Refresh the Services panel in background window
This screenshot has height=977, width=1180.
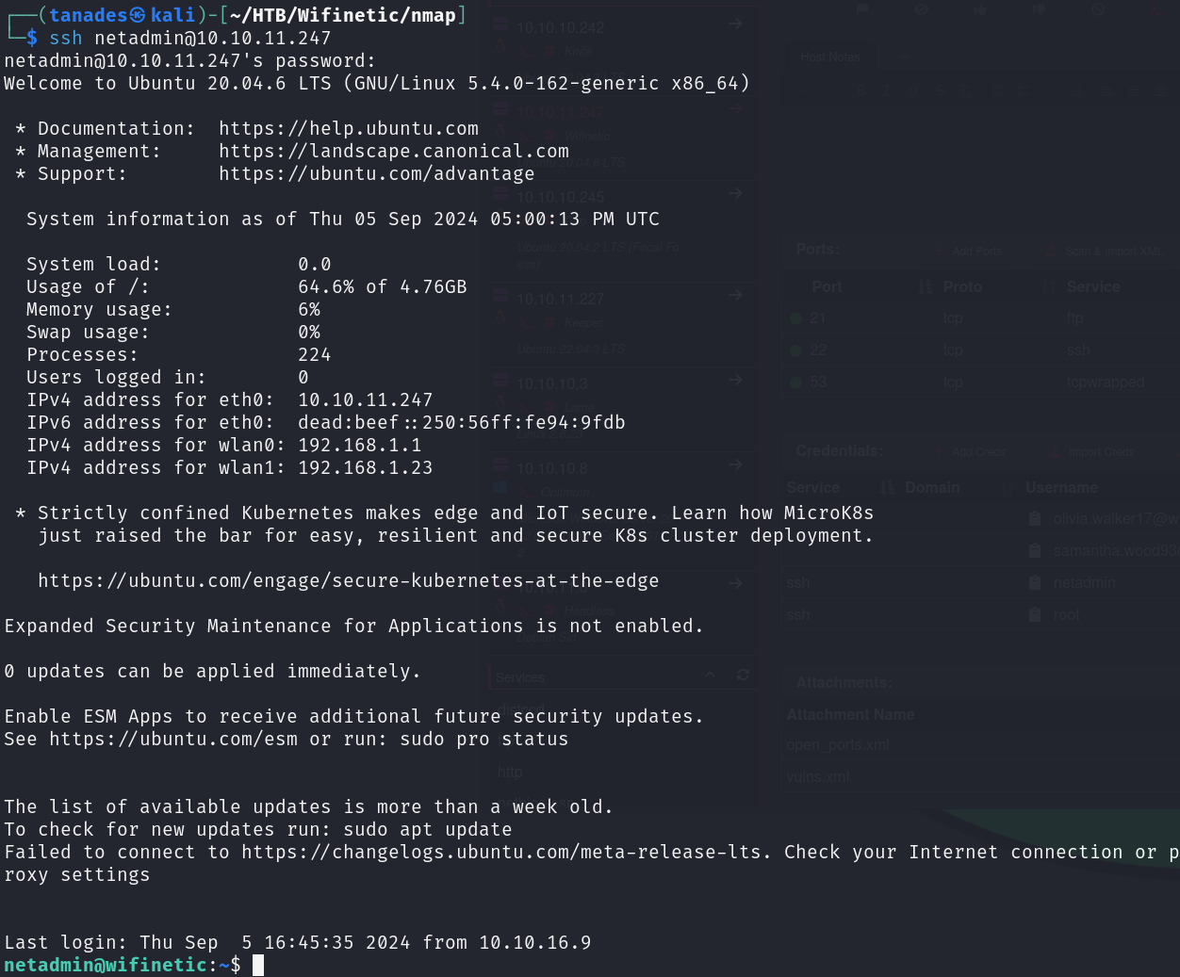tap(743, 676)
